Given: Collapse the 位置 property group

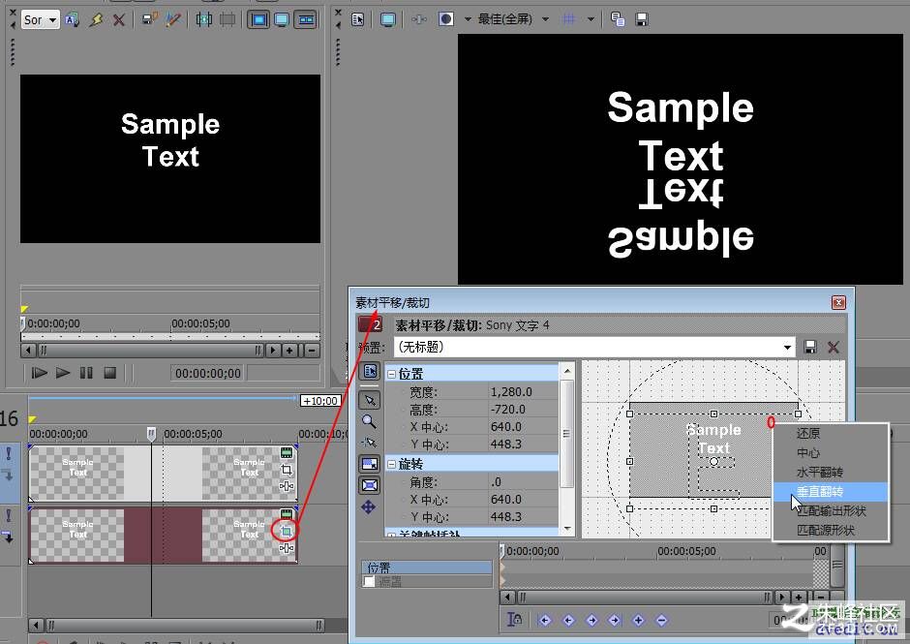Looking at the screenshot, I should pyautogui.click(x=392, y=375).
